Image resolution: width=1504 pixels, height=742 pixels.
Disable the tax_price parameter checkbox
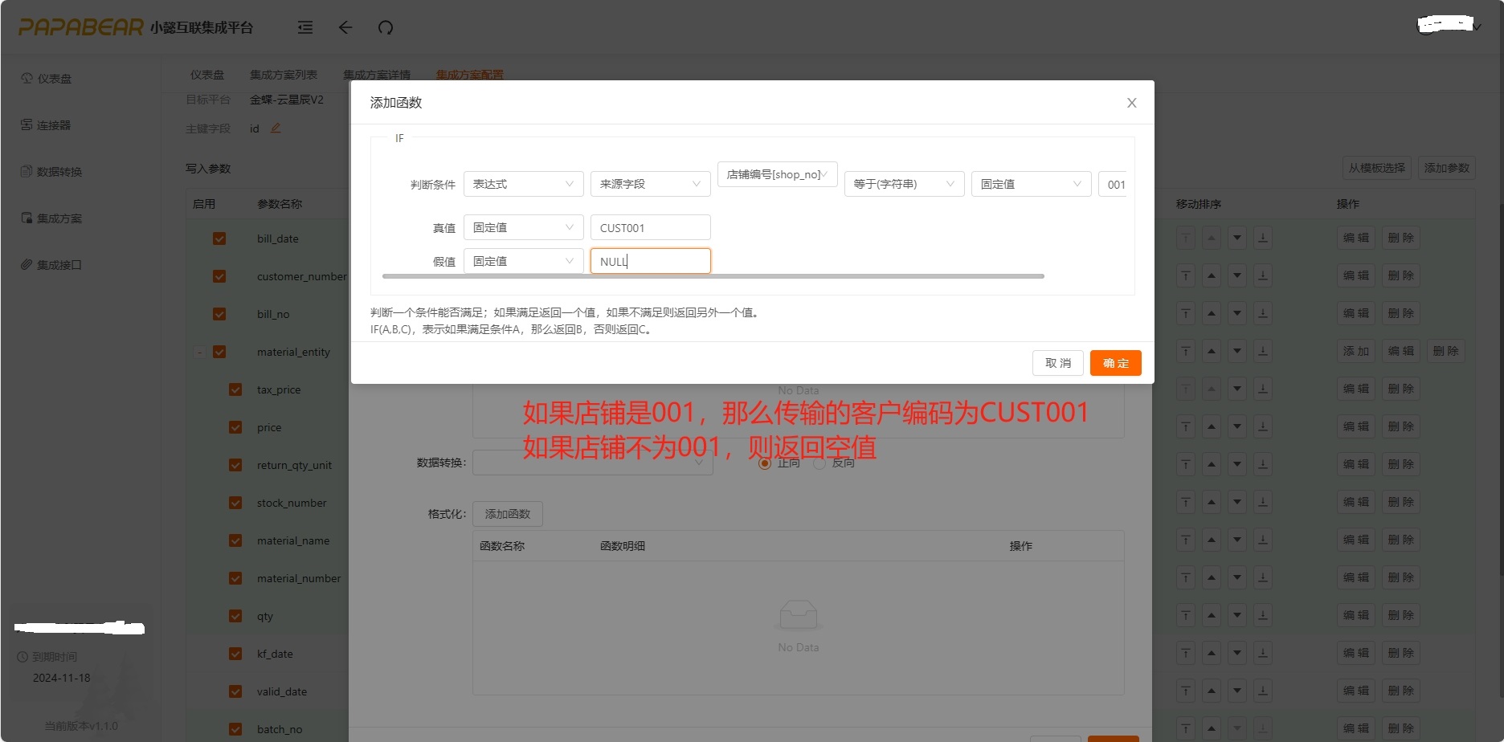(x=235, y=389)
